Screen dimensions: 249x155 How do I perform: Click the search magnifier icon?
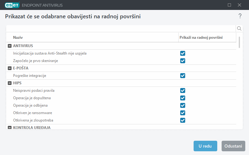pos(239,29)
